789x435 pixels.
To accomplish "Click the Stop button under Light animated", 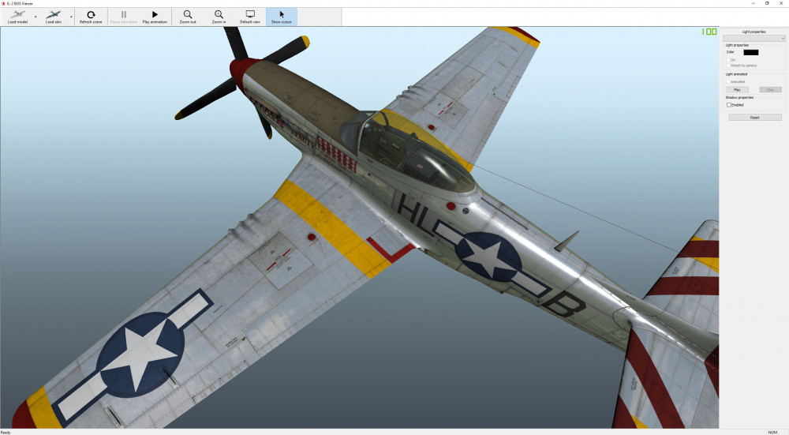I will coord(770,89).
